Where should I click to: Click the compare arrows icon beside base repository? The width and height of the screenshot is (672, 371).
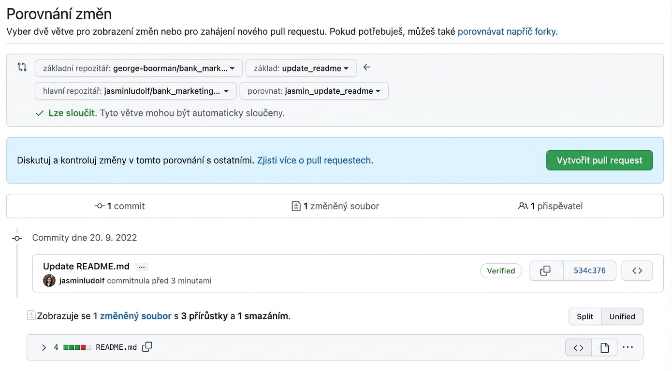pos(22,67)
